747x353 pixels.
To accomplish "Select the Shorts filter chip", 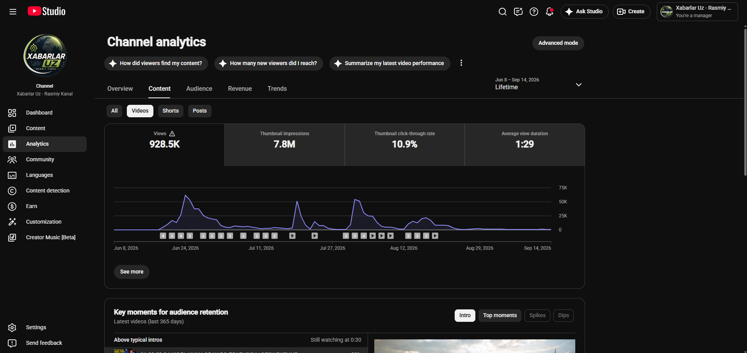I will [x=171, y=111].
